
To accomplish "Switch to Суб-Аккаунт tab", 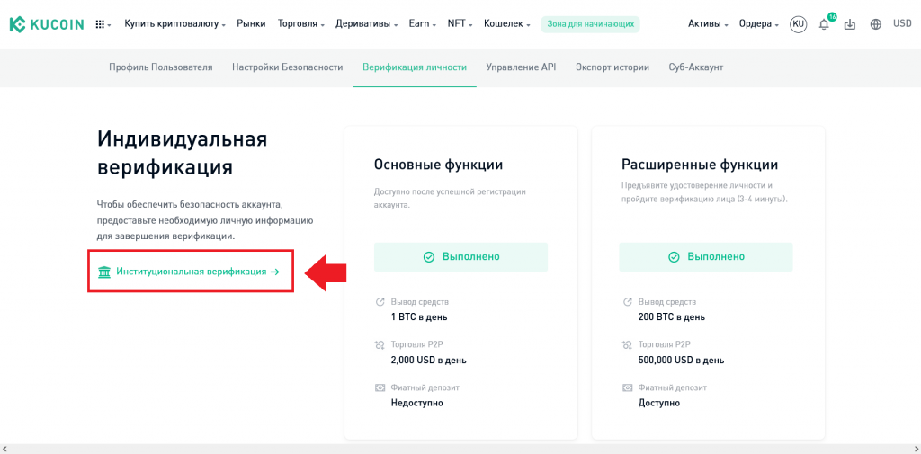I will tap(696, 67).
